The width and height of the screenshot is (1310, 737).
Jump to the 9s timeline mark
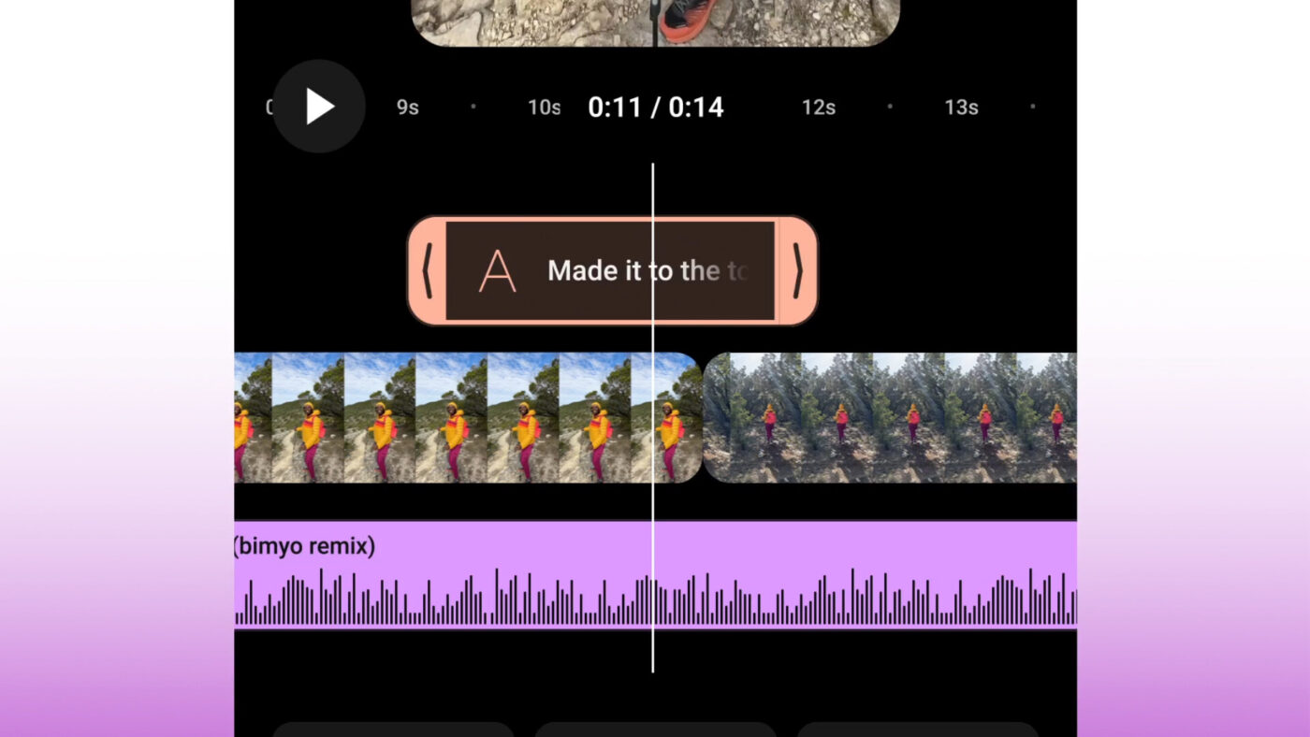407,108
